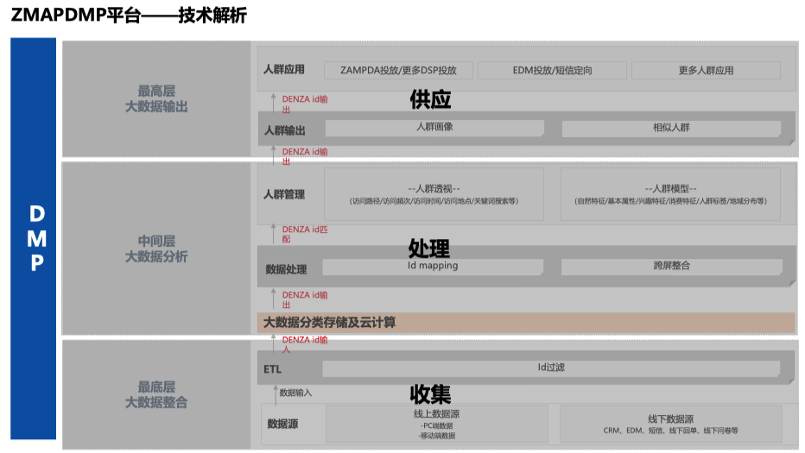Viewport: 805px width, 453px height.
Task: Click the 中间层 大数据分析 layer label
Action: [156, 249]
